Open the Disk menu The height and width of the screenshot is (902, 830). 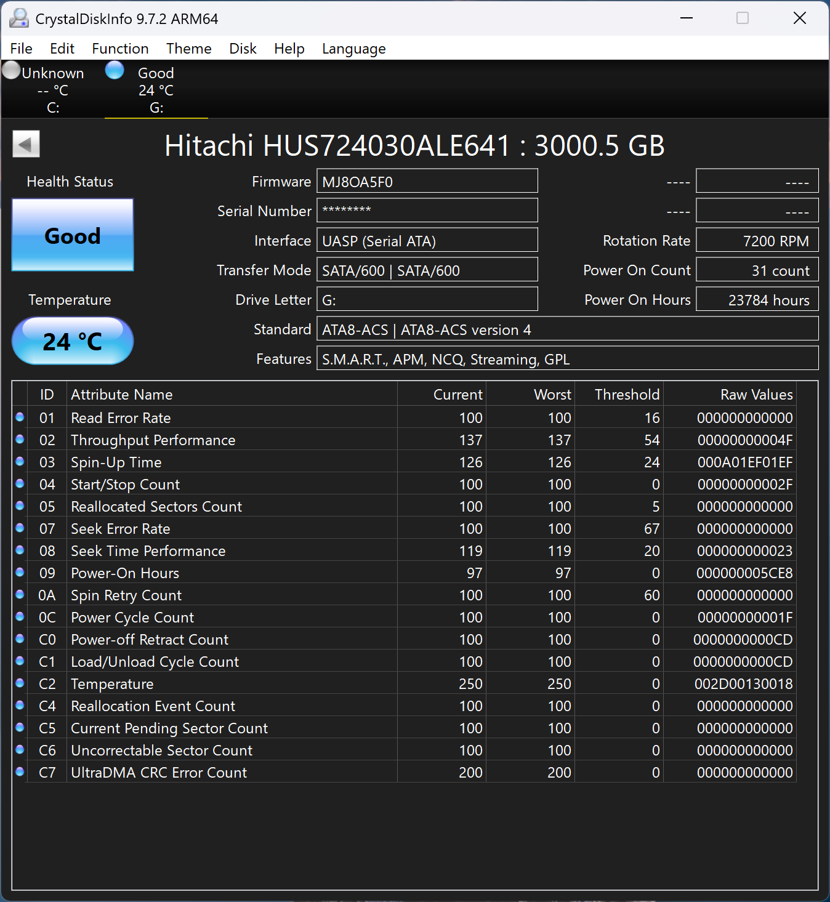coord(243,49)
